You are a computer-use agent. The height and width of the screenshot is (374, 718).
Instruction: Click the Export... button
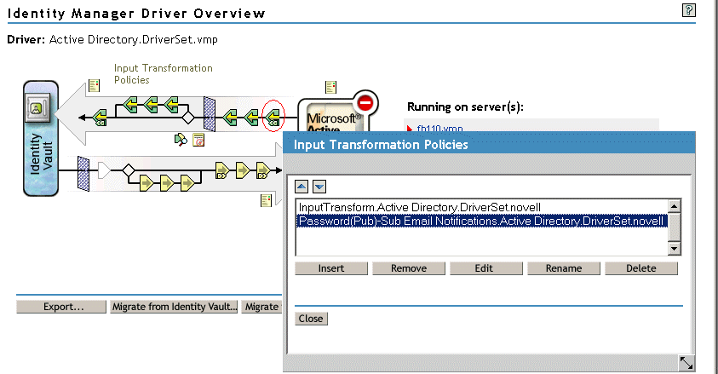61,307
